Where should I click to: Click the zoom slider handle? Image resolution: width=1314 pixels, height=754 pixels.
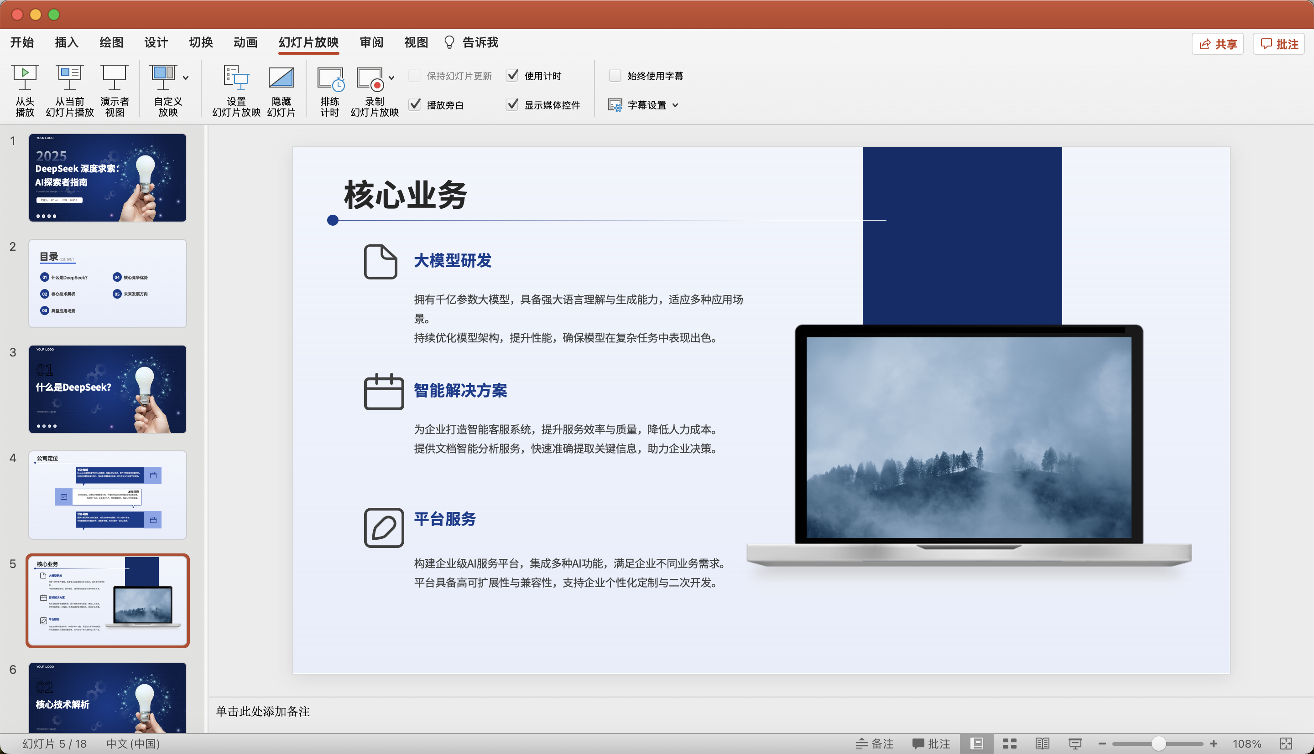point(1158,744)
